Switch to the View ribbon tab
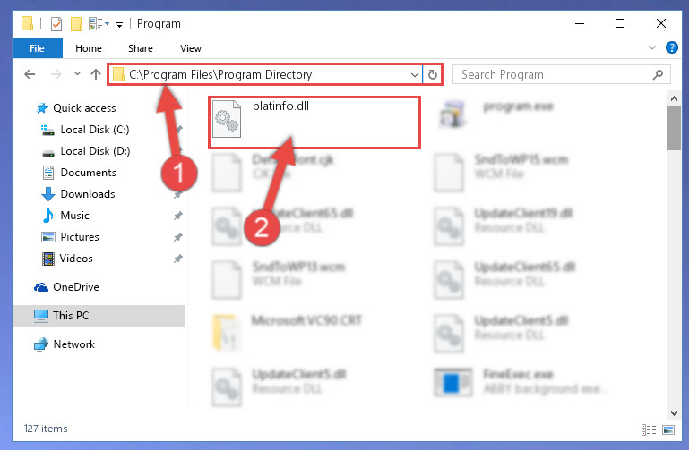The image size is (689, 450). [x=190, y=48]
